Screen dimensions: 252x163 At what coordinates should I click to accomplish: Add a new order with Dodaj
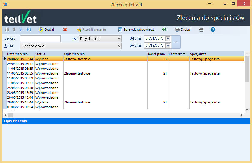(46, 30)
